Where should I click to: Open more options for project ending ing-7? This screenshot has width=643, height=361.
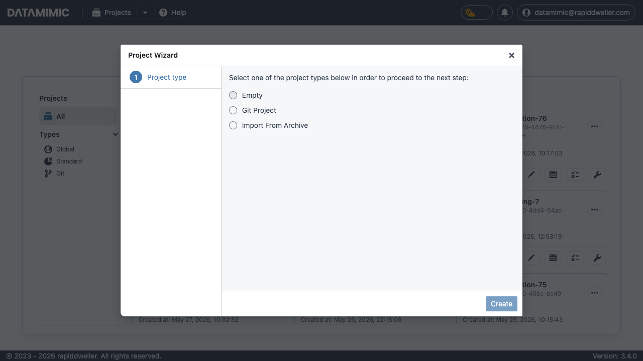[x=595, y=210]
